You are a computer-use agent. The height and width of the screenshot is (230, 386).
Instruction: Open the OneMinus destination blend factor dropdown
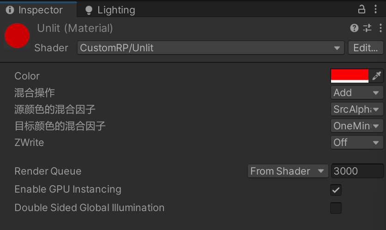(x=357, y=126)
